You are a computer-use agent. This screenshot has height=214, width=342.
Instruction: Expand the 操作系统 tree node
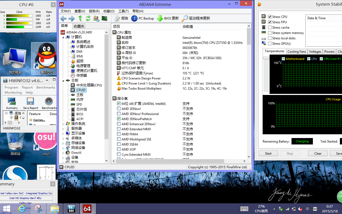[x=63, y=124]
